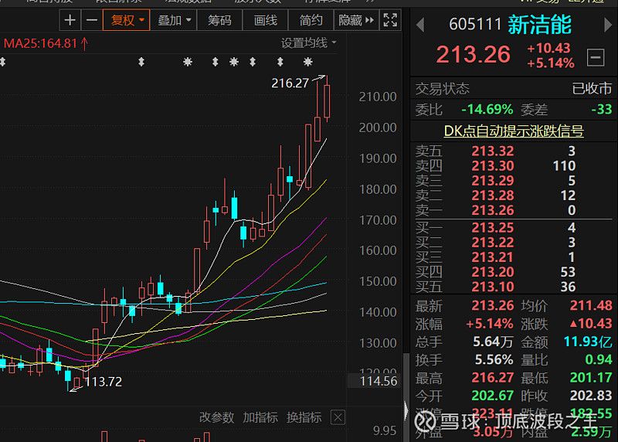Click 买一 price 213.25
Screen dimensions: 618x442
pos(493,227)
